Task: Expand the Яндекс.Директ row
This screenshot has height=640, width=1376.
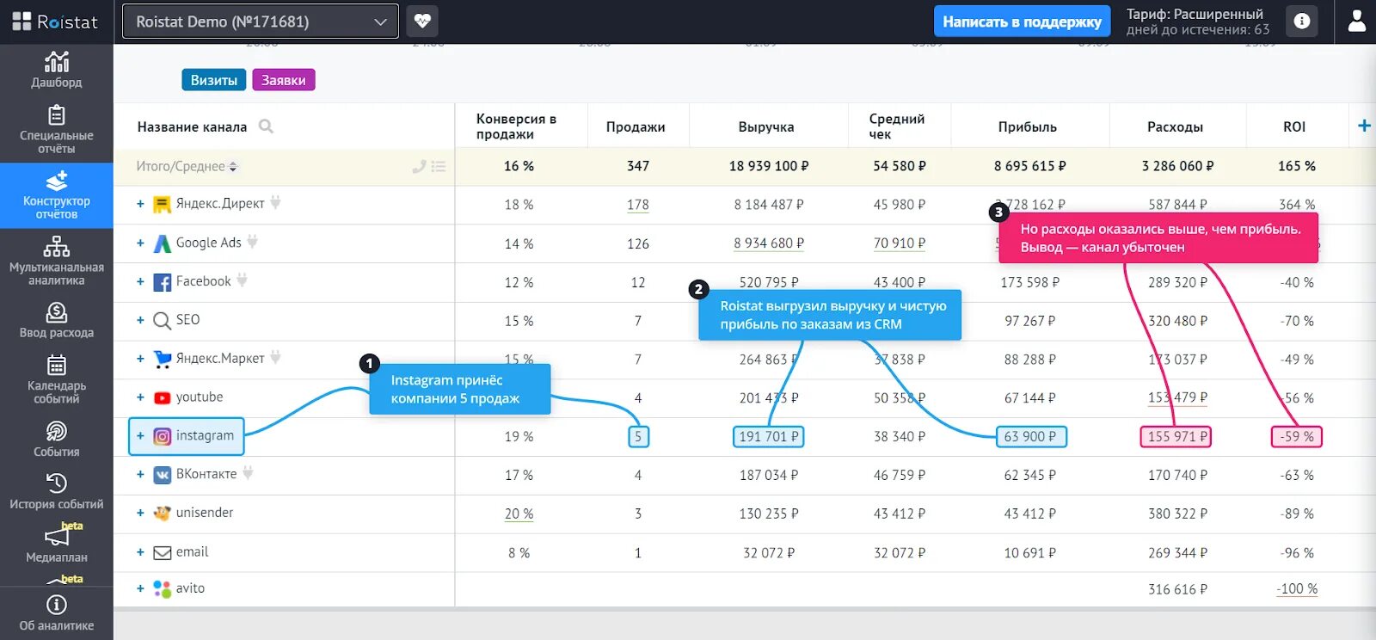Action: 140,204
